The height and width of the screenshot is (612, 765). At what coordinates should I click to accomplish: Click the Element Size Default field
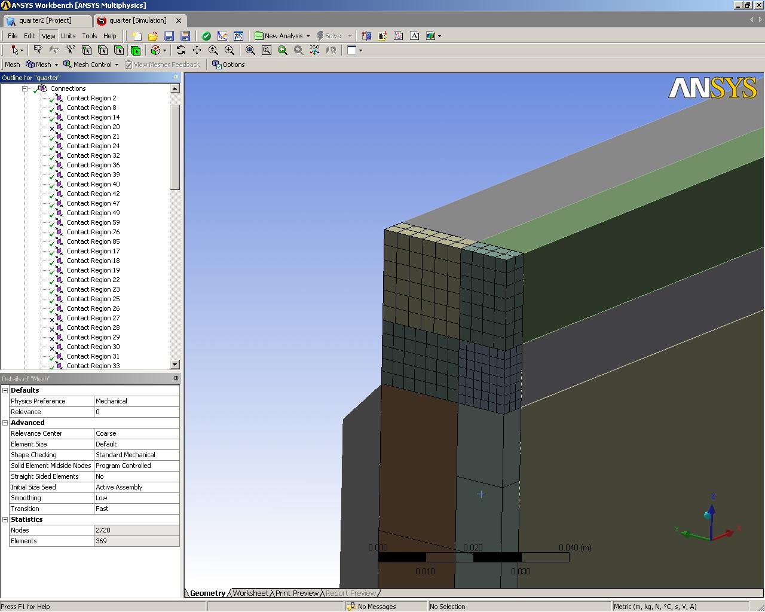click(x=137, y=444)
